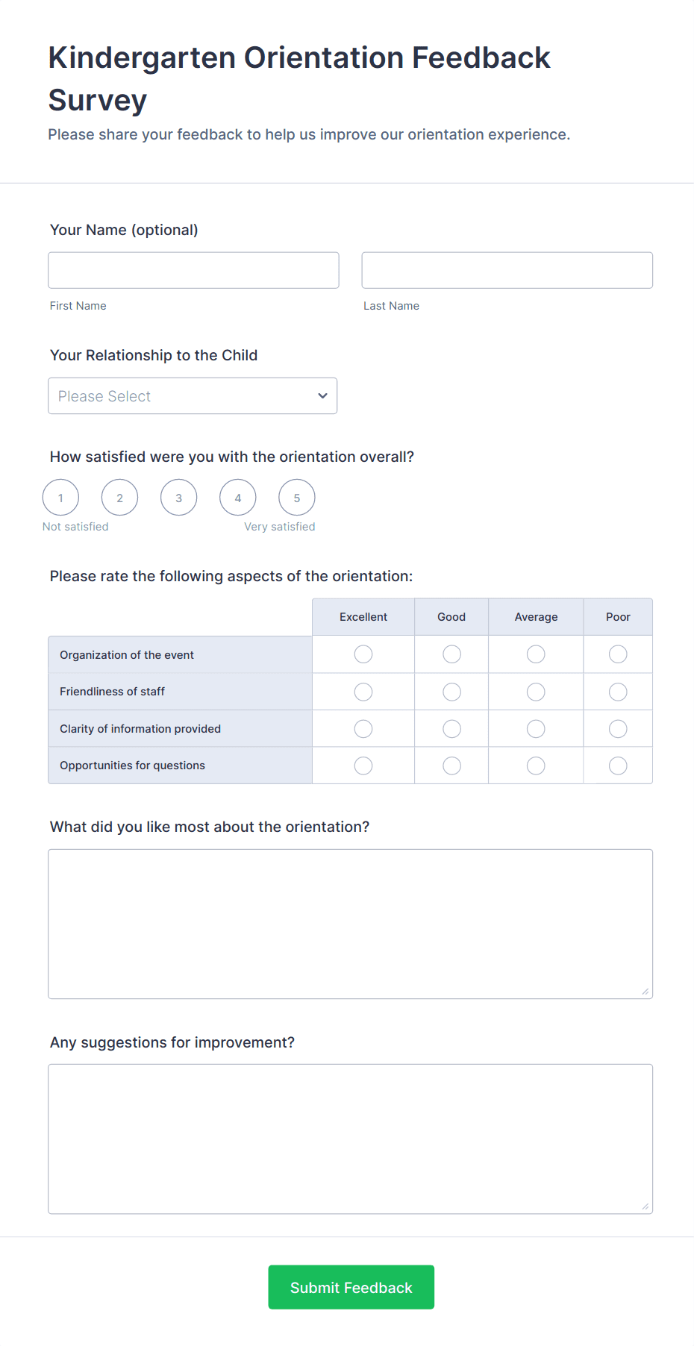Mark Opportunities for questions as Good

coord(451,766)
